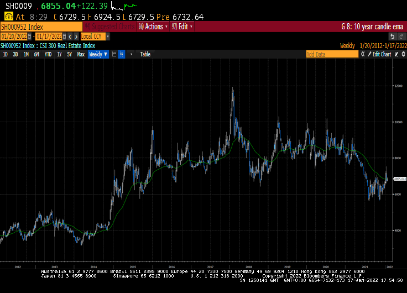This screenshot has height=293, width=407.
Task: Click the undo arrow icon
Action: (392, 36)
